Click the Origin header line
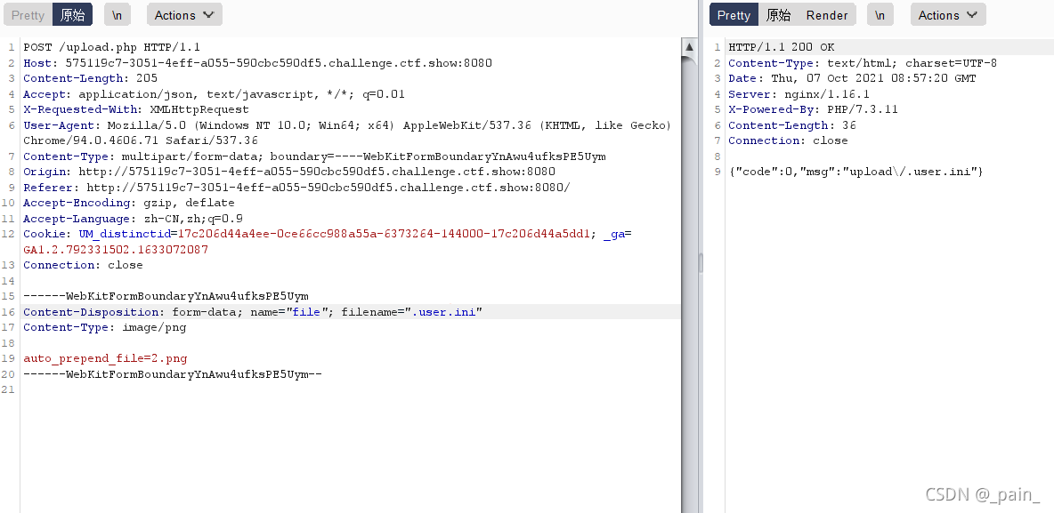Image resolution: width=1054 pixels, height=513 pixels. [x=289, y=172]
